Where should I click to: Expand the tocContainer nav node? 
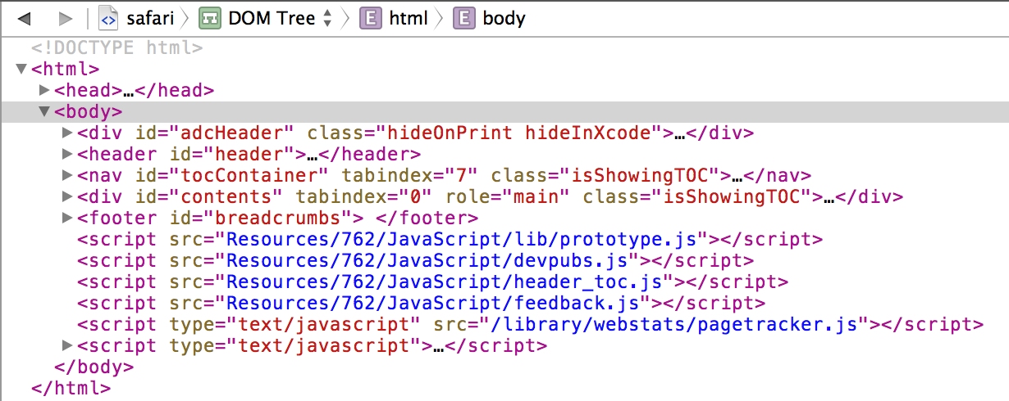[67, 175]
